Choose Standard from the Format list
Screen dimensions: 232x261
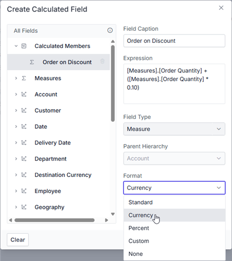click(x=175, y=202)
